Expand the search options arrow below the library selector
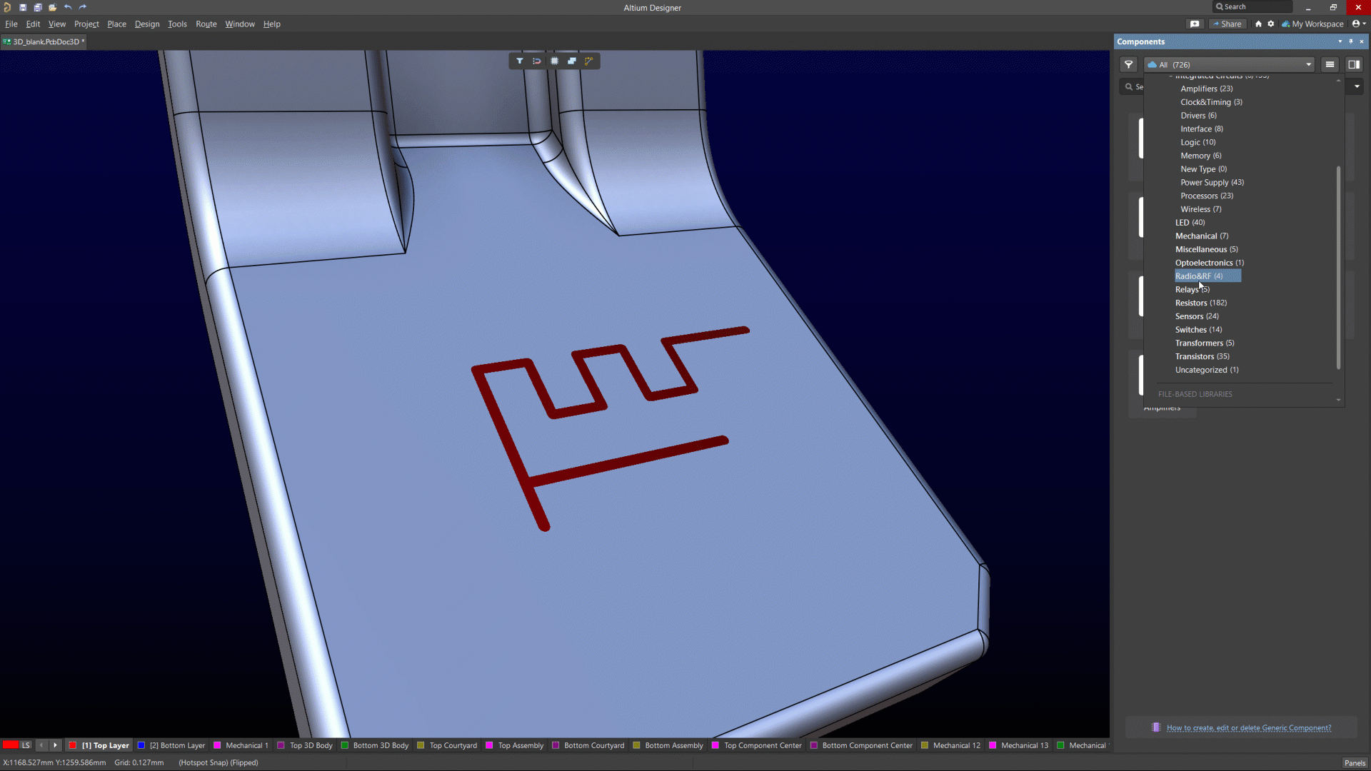1371x771 pixels. point(1356,86)
